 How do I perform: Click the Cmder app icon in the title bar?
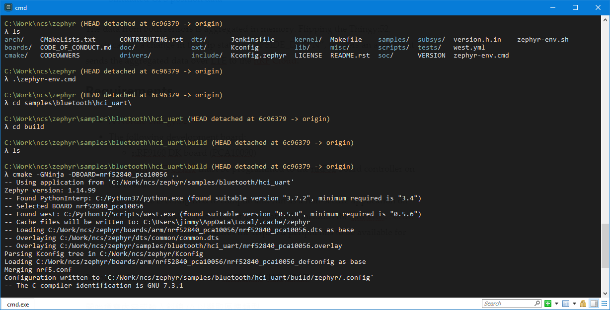click(x=7, y=7)
